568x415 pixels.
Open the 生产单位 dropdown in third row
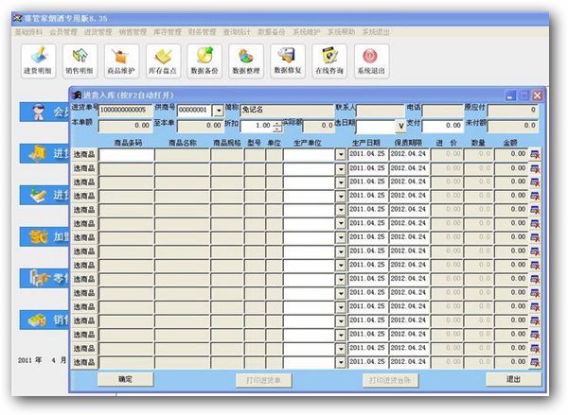[341, 182]
